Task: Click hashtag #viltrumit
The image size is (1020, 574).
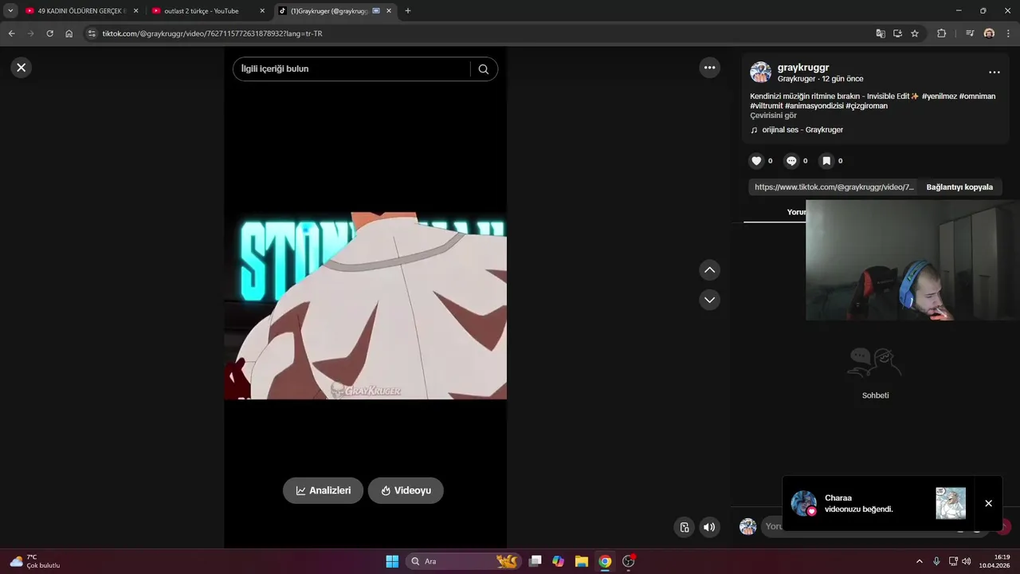Action: 766,106
